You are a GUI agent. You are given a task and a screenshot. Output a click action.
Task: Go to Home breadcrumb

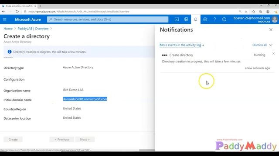pos(8,29)
